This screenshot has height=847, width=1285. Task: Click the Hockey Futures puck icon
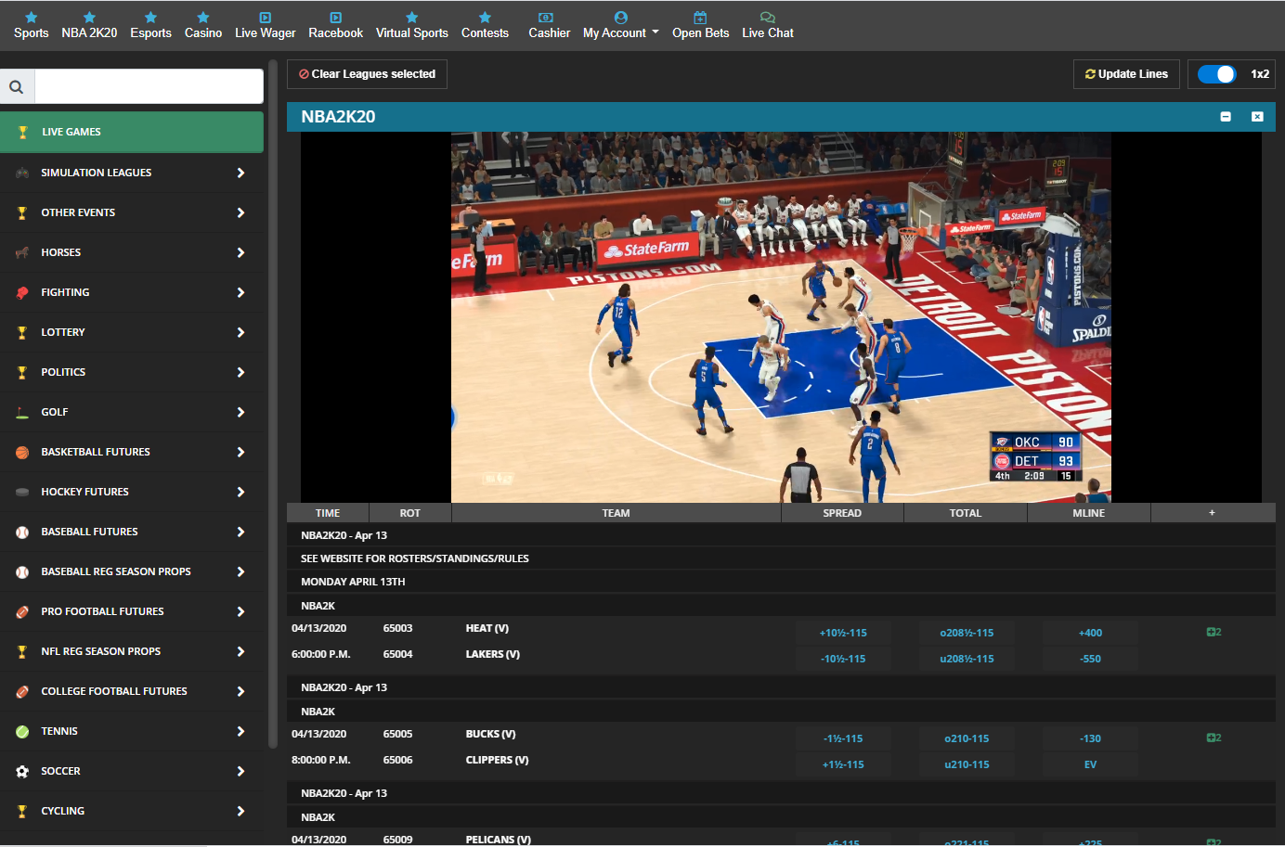[22, 492]
